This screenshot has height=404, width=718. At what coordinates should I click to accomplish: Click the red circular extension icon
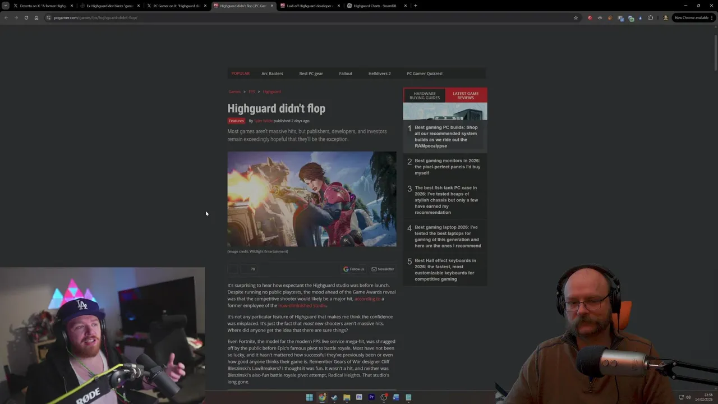(x=590, y=17)
